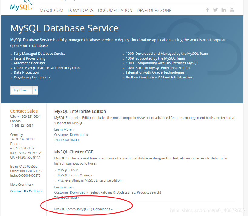The image size is (248, 216).
Task: Open Customer Download under MySQL Cluster CGE
Action: click(x=71, y=192)
